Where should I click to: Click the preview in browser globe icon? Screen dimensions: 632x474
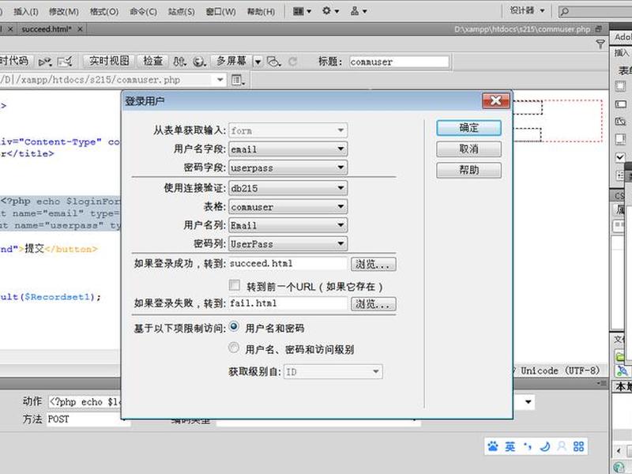(x=199, y=62)
